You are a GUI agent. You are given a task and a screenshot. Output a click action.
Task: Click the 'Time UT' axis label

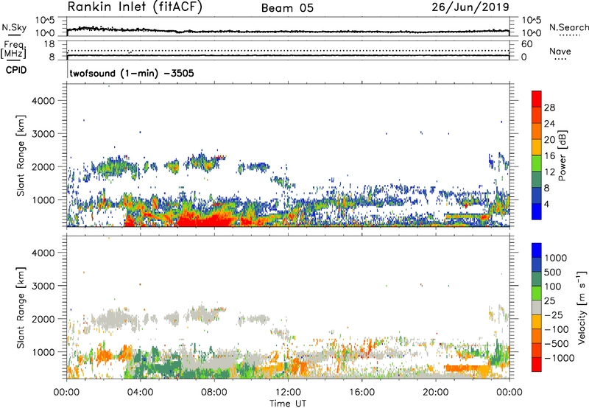click(x=288, y=404)
